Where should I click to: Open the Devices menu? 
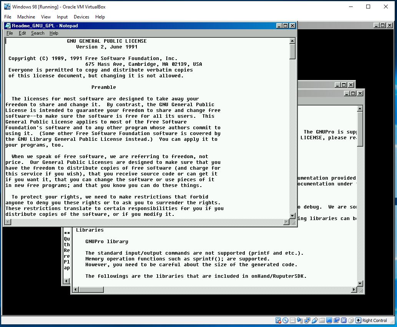[81, 17]
